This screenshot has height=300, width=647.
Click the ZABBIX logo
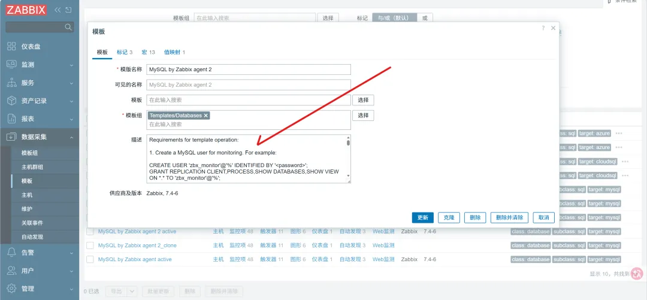(x=26, y=10)
